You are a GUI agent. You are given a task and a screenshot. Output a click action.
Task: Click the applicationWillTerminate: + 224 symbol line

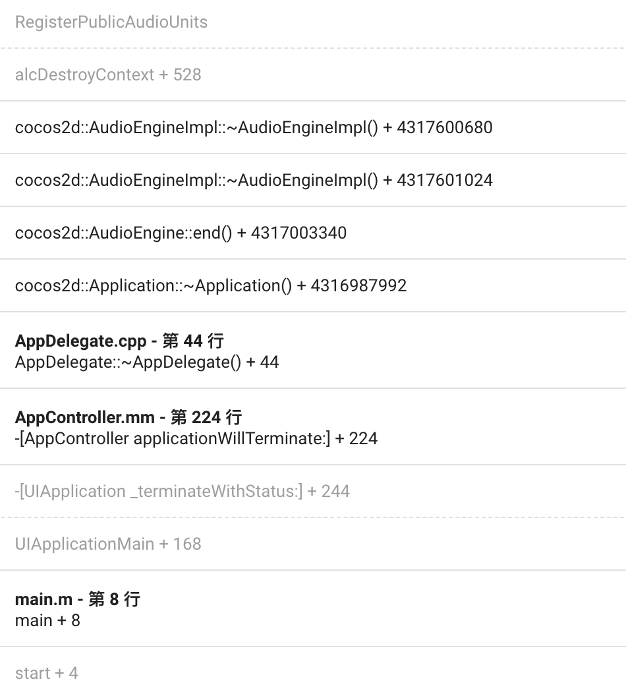[x=196, y=438]
